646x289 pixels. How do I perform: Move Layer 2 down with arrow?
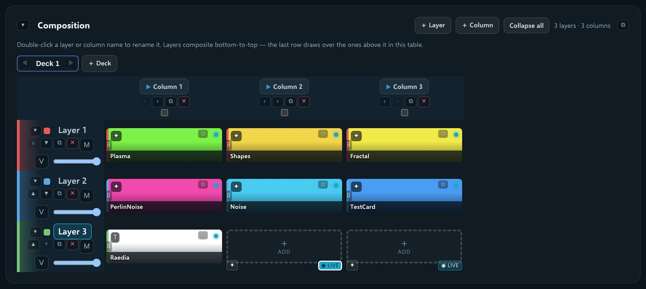tap(46, 194)
